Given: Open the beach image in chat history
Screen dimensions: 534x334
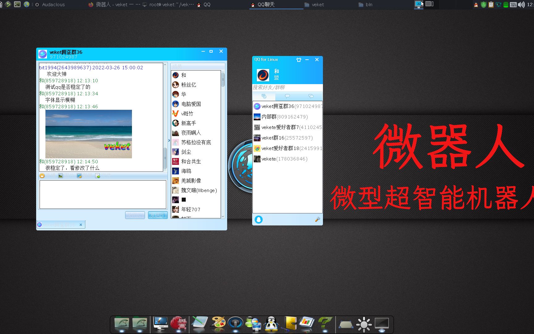Looking at the screenshot, I should click(x=89, y=134).
